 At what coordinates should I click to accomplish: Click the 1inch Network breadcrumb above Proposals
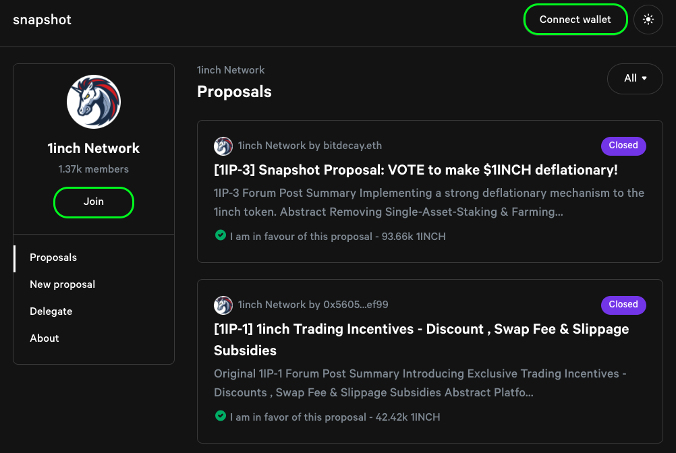pyautogui.click(x=231, y=70)
